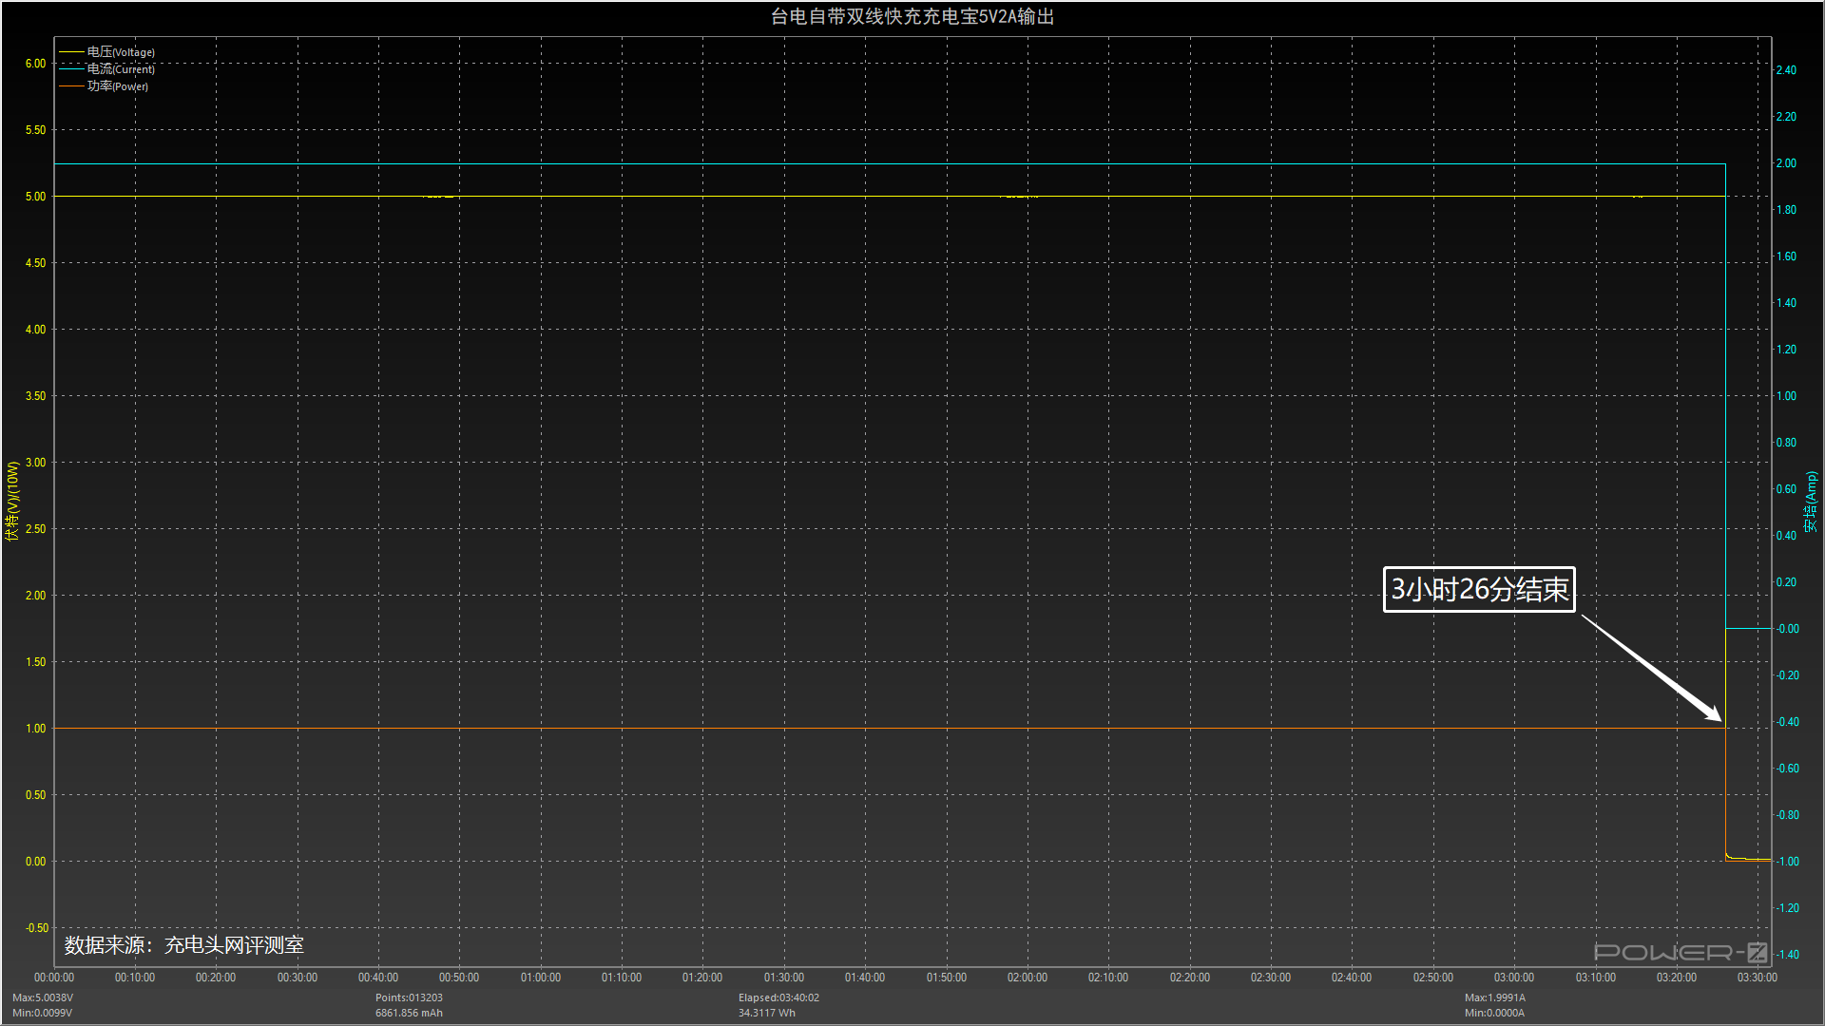The height and width of the screenshot is (1026, 1825).
Task: Click the chart title 台电自带双线快充充电宝5V2A输出
Action: coord(912,16)
